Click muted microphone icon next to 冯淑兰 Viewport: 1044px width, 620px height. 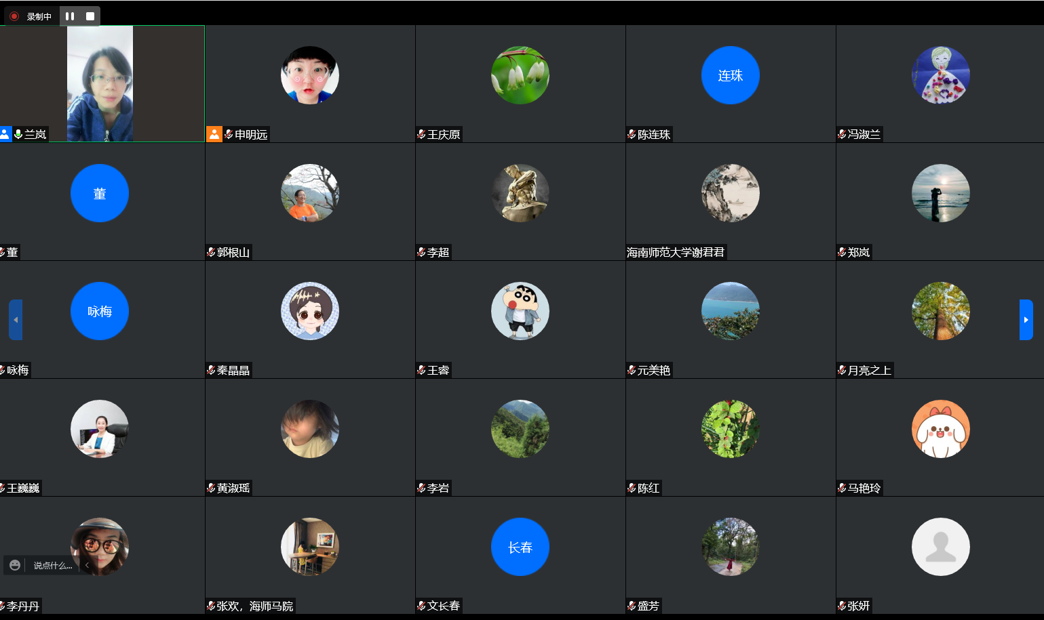click(842, 134)
